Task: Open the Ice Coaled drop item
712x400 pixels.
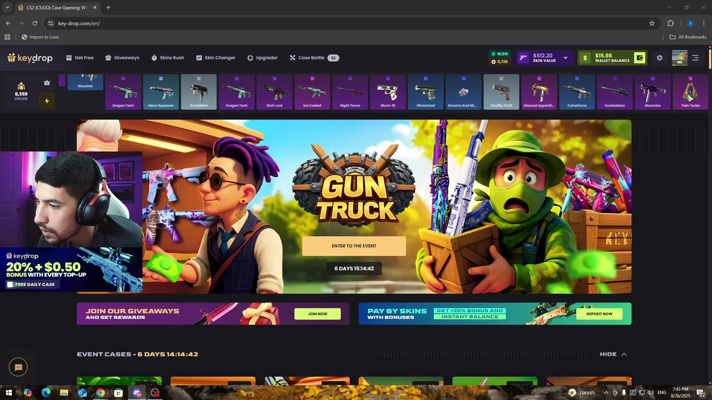Action: point(312,92)
